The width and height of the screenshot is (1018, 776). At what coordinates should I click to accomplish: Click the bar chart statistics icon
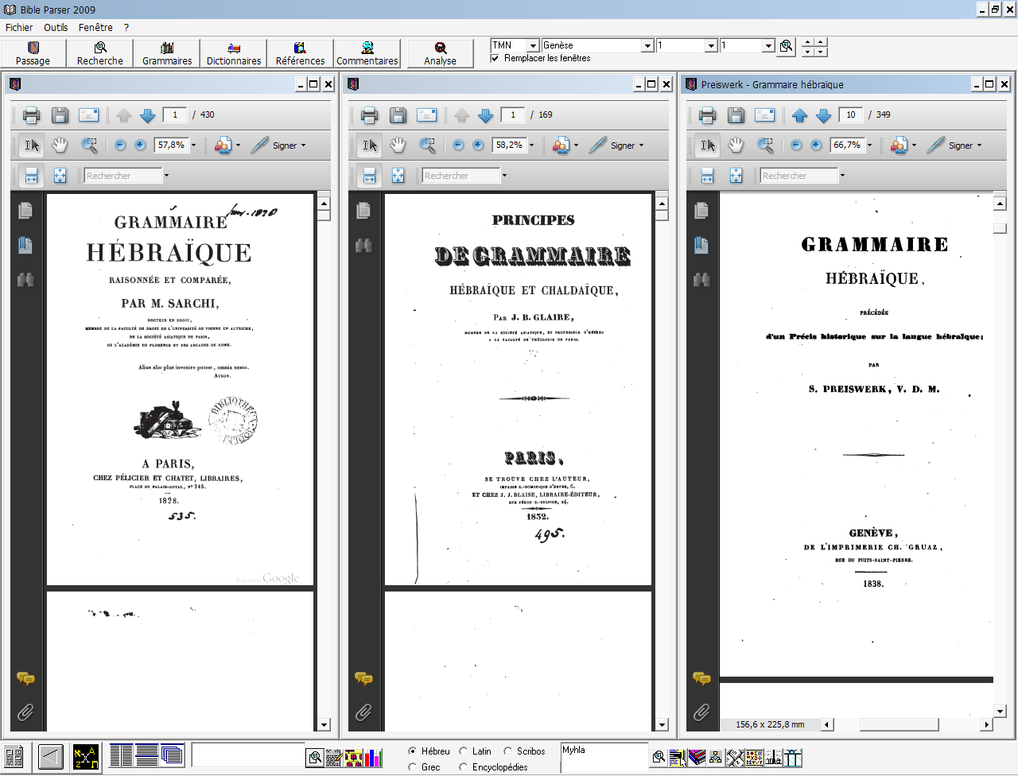(x=374, y=758)
